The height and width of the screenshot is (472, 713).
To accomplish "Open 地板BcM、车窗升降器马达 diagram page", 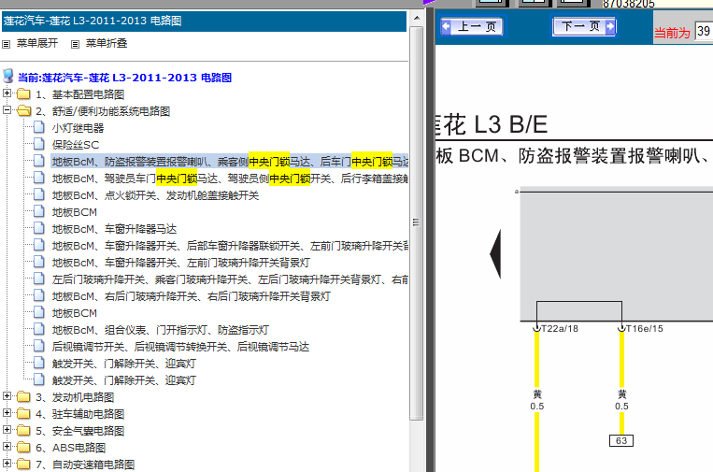I will point(114,229).
